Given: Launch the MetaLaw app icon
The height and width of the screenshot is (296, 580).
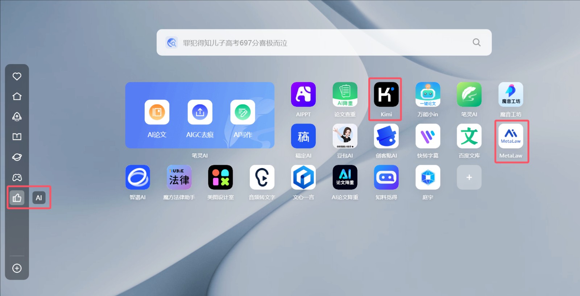Looking at the screenshot, I should point(511,136).
